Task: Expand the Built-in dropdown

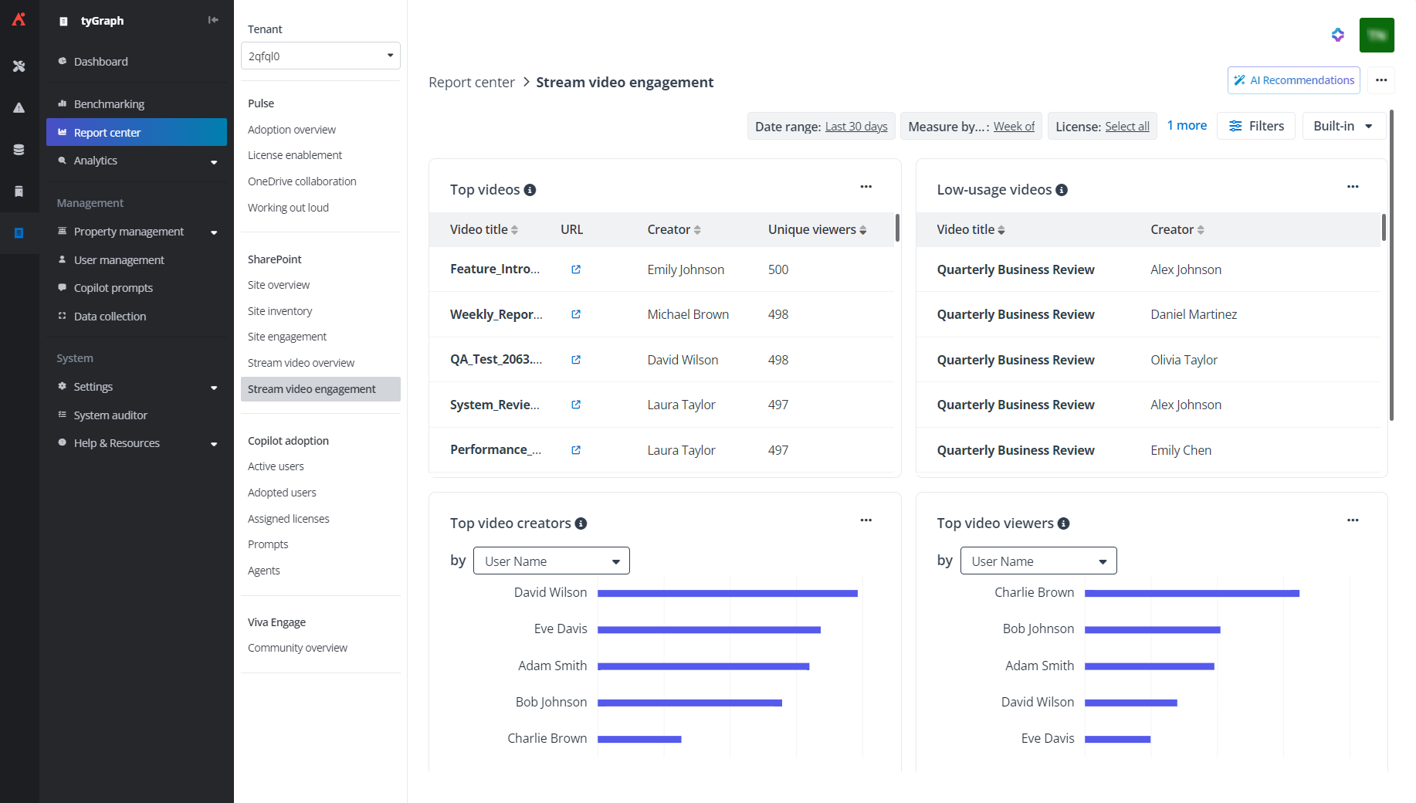Action: point(1343,126)
